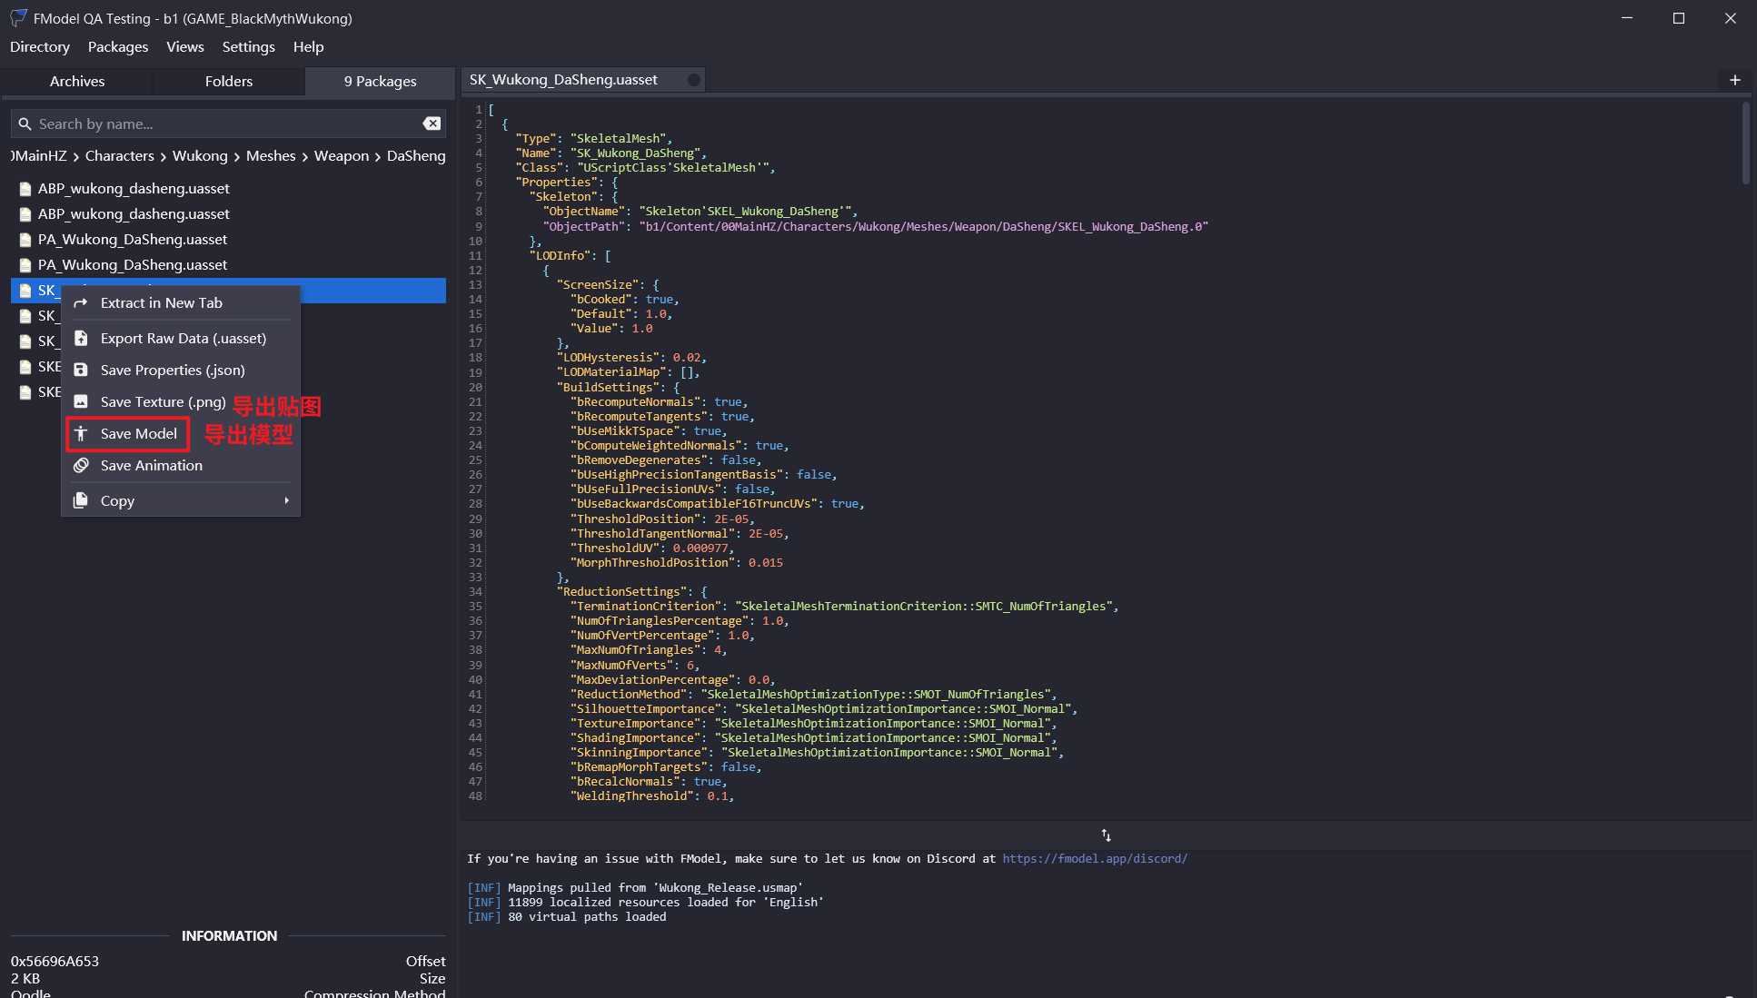Click the magnifier search icon
This screenshot has height=998, width=1757.
[25, 124]
